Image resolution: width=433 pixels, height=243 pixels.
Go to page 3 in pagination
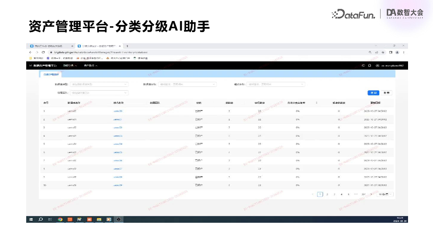click(334, 194)
